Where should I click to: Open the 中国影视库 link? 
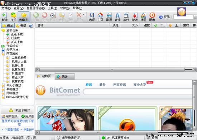coord(12,130)
